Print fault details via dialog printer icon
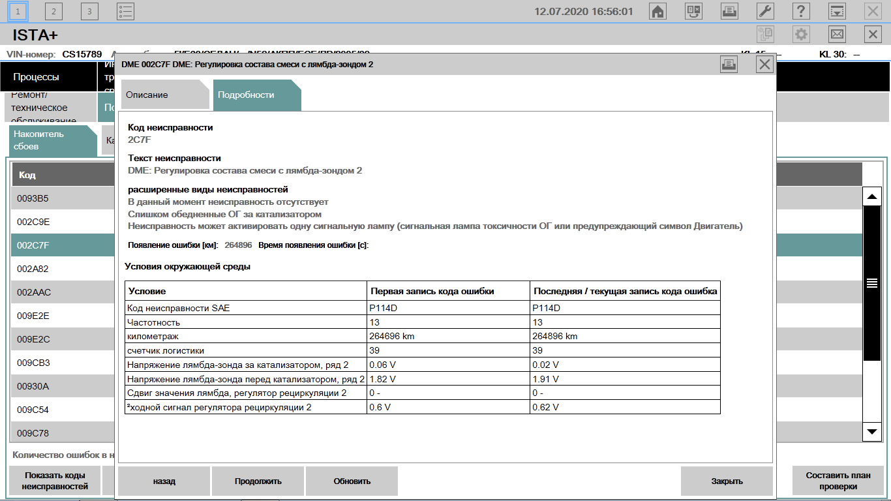Viewport: 891px width, 501px height. point(729,64)
